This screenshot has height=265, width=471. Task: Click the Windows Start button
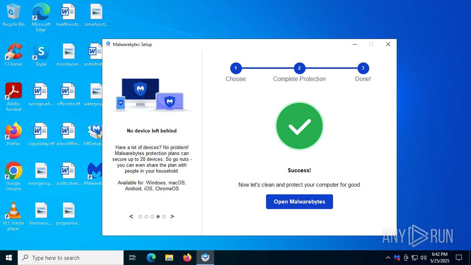pos(9,258)
